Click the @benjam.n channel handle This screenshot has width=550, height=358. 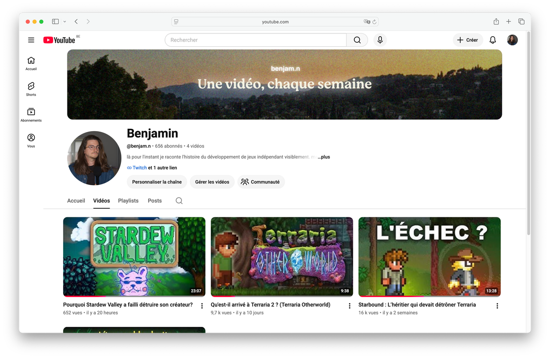click(139, 146)
